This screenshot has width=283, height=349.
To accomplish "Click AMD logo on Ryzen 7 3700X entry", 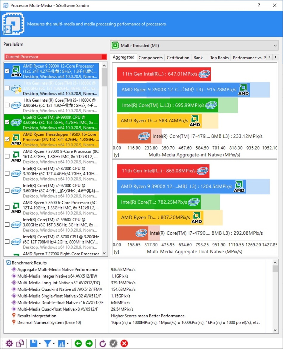I will tap(16, 157).
